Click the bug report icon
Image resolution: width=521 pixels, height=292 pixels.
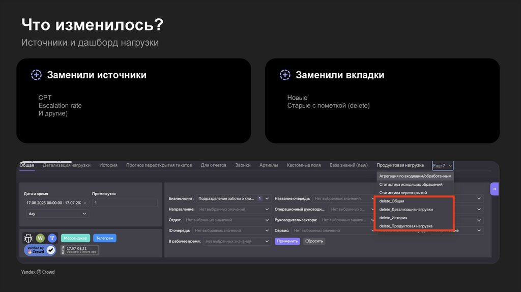click(x=28, y=238)
